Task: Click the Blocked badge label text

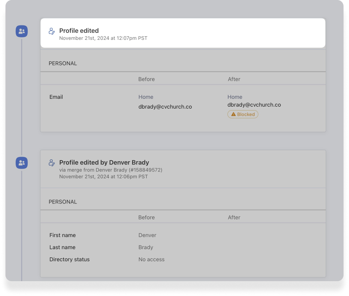Action: 246,114
